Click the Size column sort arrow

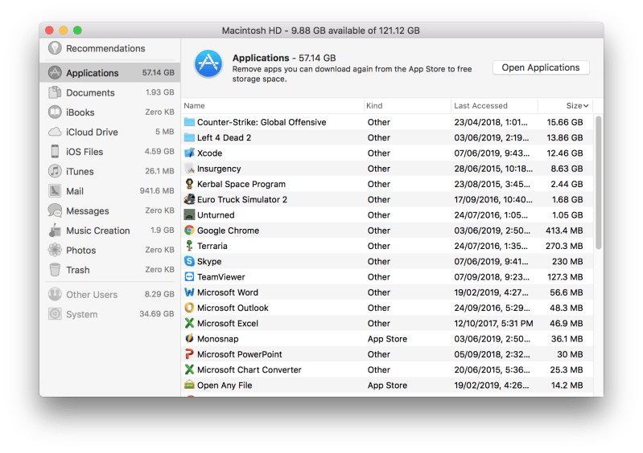(x=586, y=105)
